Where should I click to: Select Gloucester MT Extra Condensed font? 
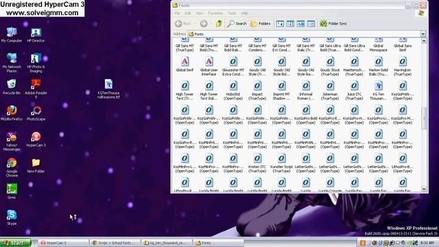tap(233, 67)
